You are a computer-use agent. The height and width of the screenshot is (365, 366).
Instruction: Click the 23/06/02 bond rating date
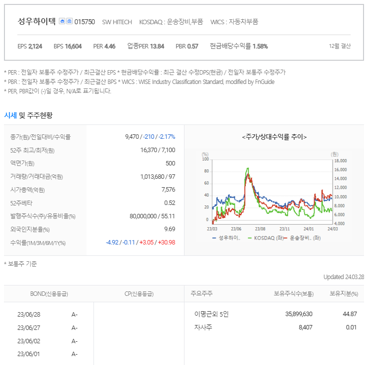tap(29, 341)
